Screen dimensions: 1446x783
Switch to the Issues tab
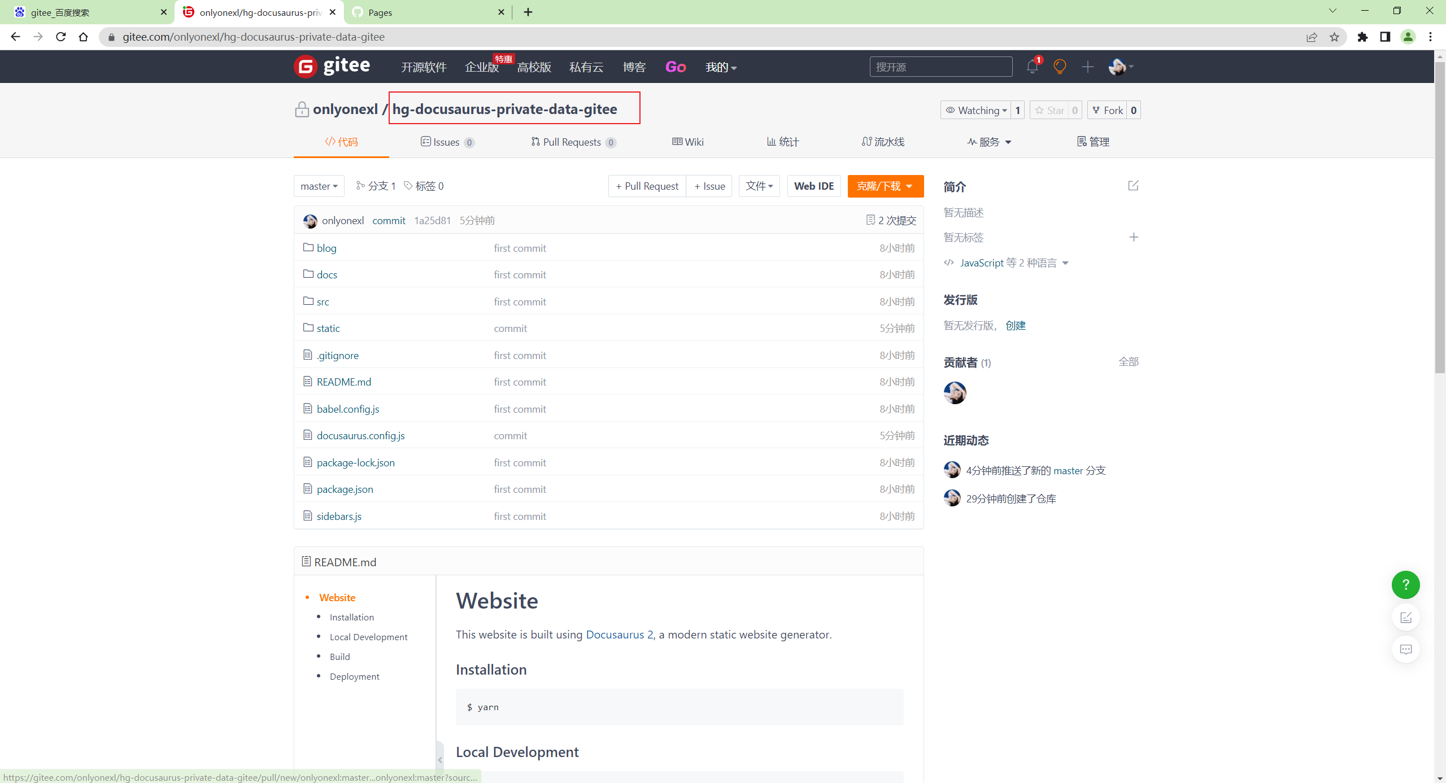pyautogui.click(x=447, y=142)
